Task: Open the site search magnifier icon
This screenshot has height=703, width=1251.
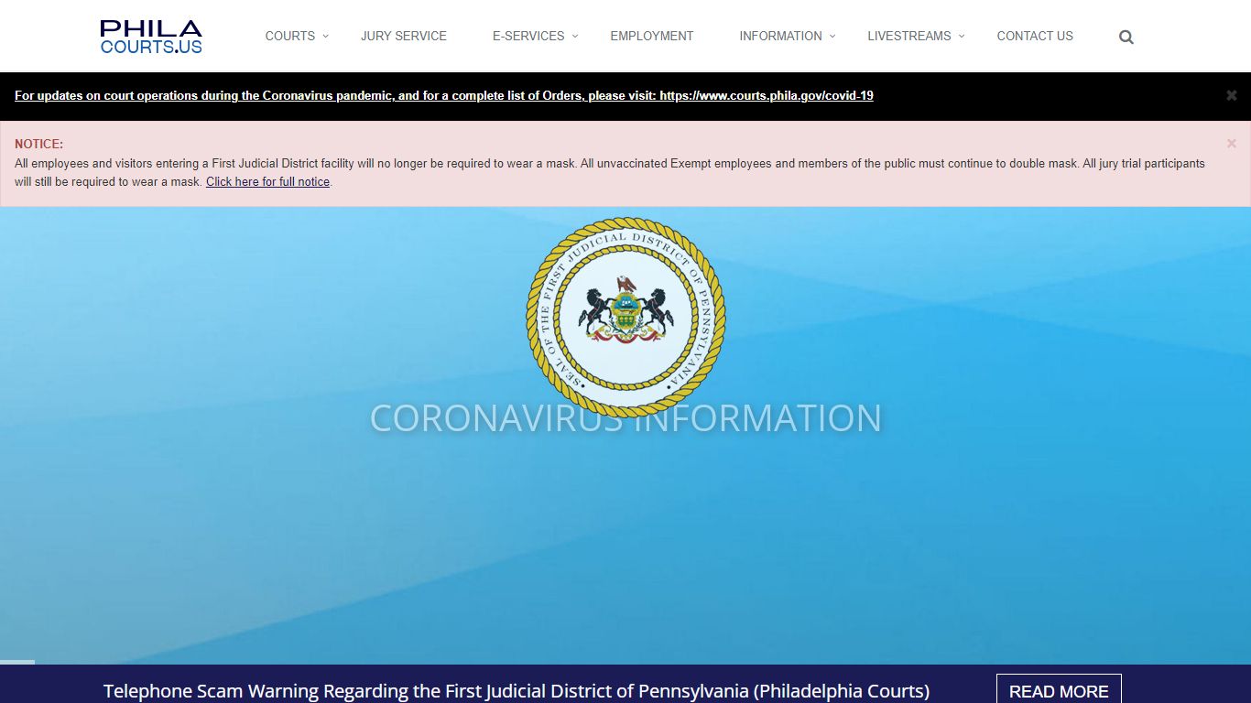Action: [x=1126, y=38]
